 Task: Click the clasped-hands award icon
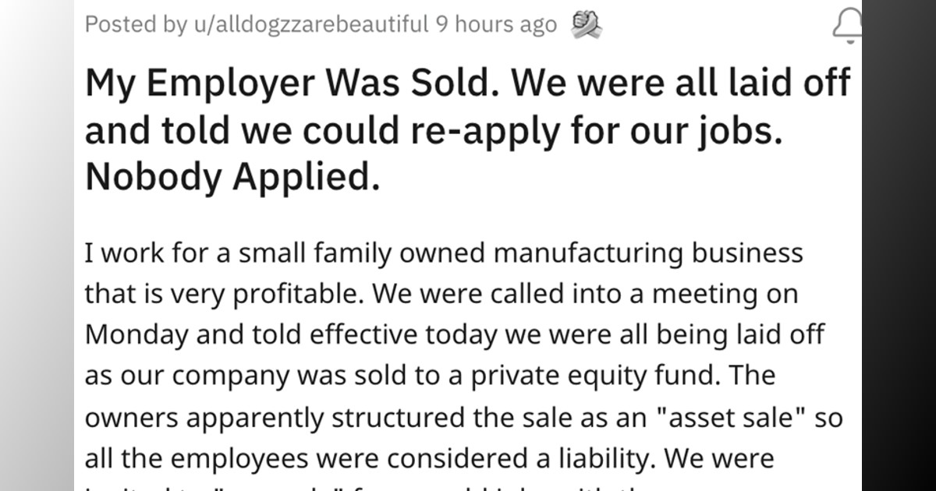coord(585,25)
